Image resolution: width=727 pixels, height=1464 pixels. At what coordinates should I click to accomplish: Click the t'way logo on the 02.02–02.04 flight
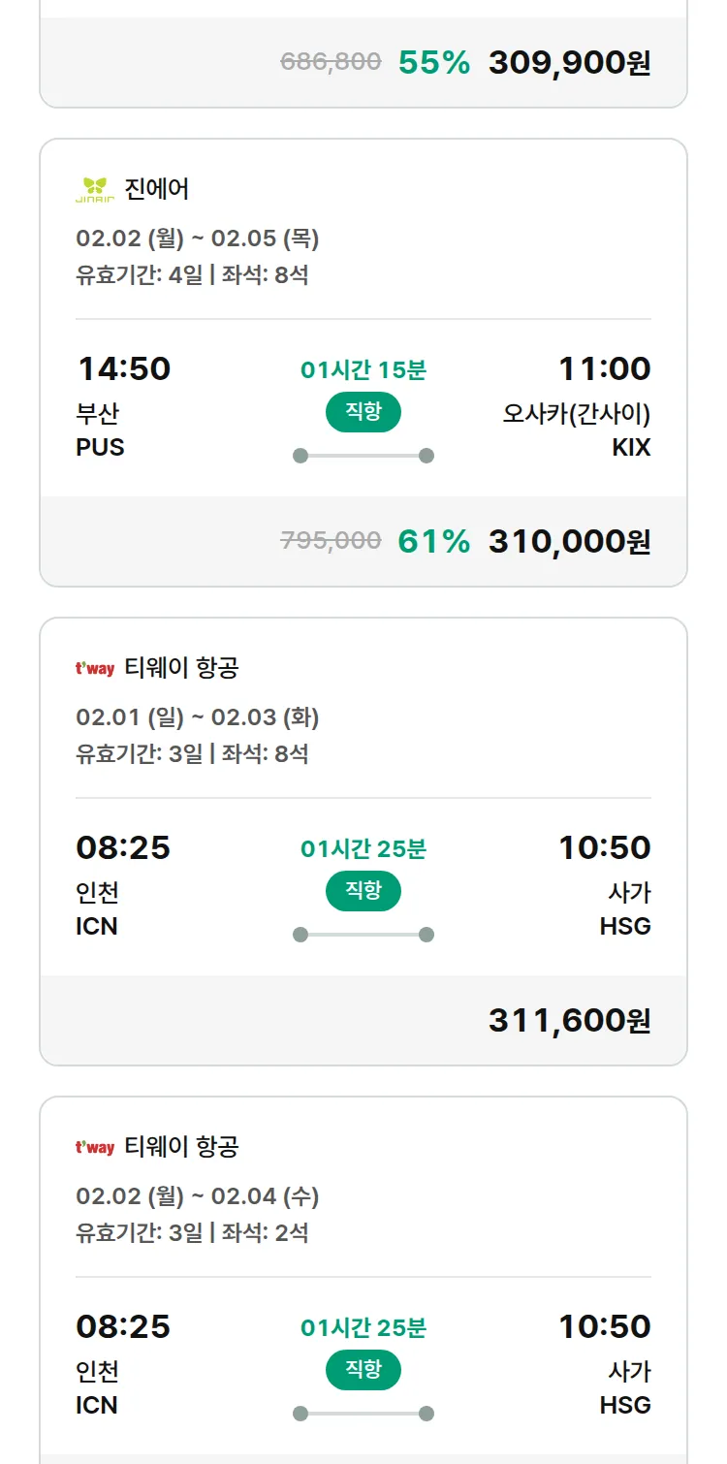click(95, 1147)
